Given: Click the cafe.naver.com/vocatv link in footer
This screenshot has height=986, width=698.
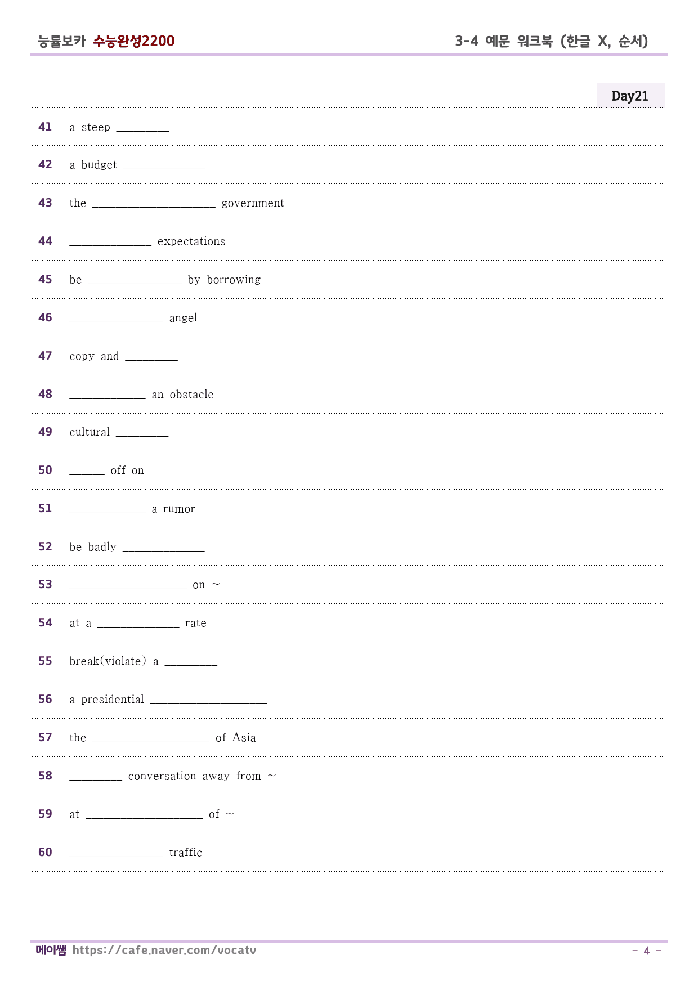Looking at the screenshot, I should 164,950.
